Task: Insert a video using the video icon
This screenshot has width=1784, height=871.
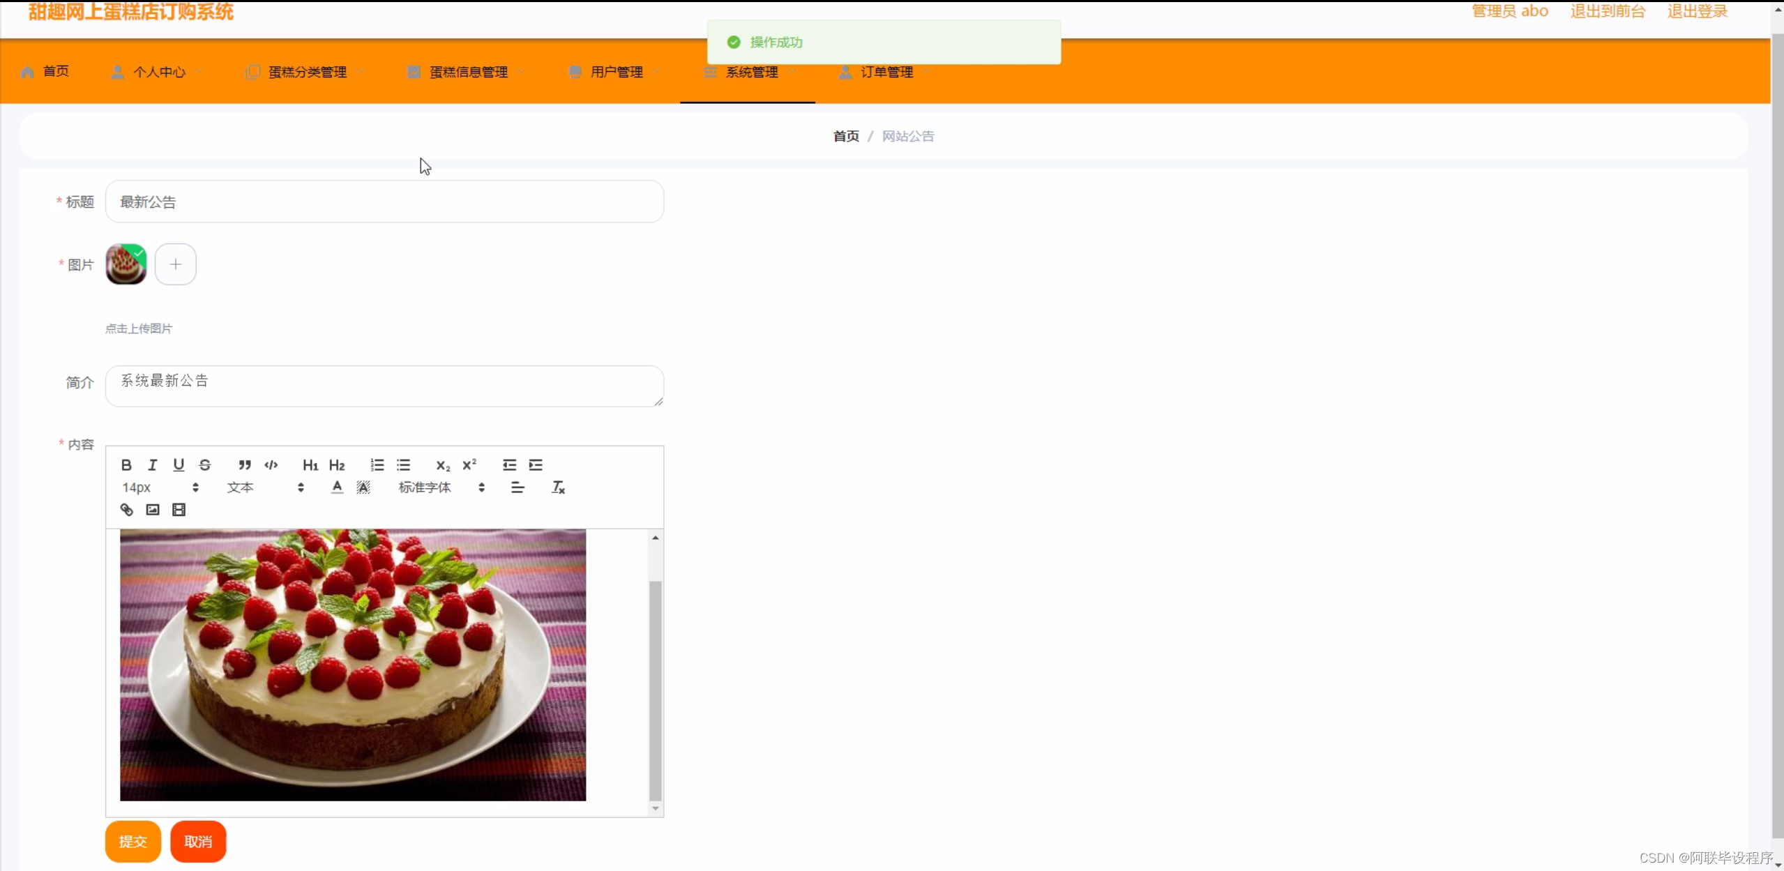Action: pos(179,509)
